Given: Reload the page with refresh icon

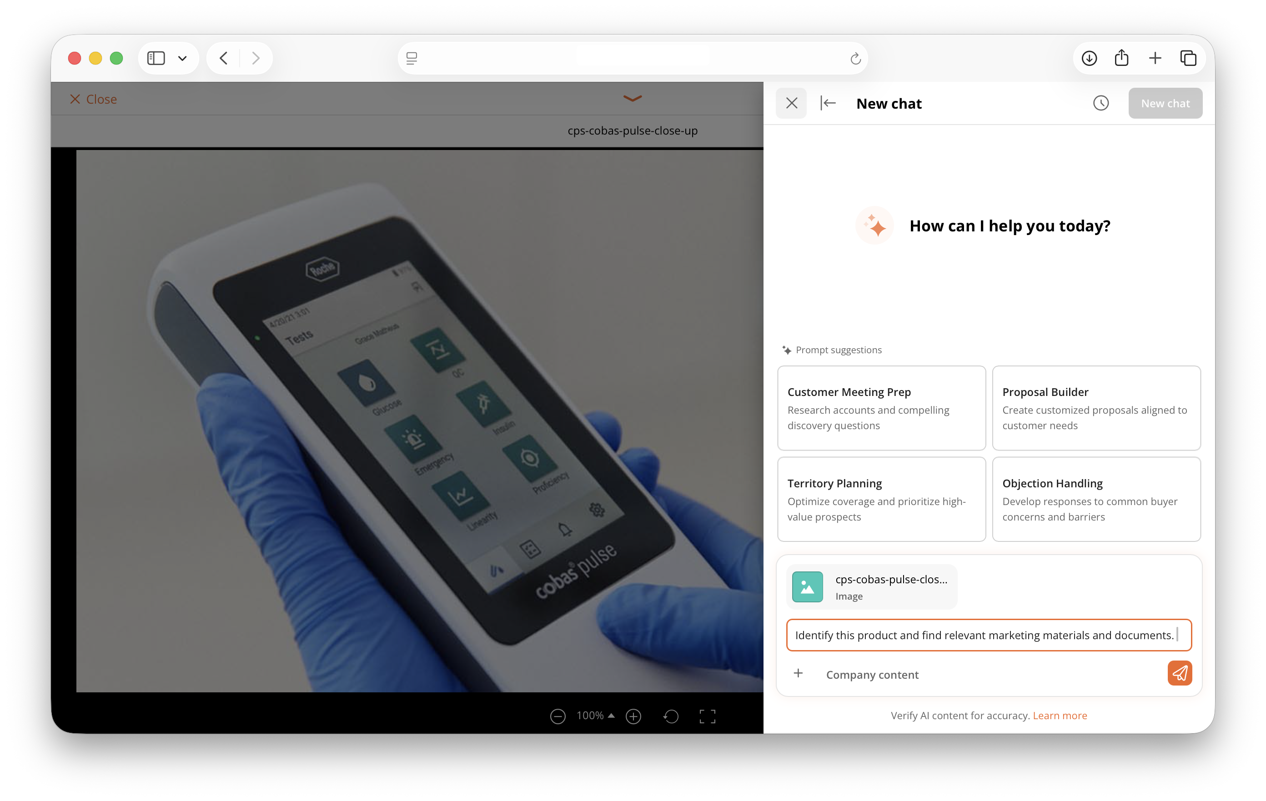Looking at the screenshot, I should click(x=855, y=58).
